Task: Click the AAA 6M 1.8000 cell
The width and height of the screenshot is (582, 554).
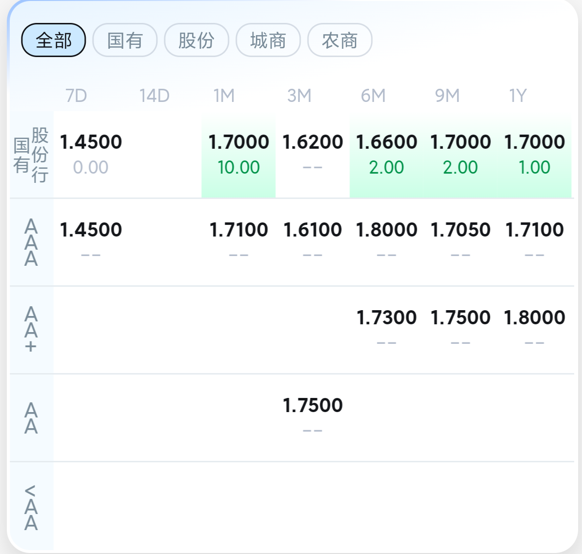Action: [x=387, y=241]
